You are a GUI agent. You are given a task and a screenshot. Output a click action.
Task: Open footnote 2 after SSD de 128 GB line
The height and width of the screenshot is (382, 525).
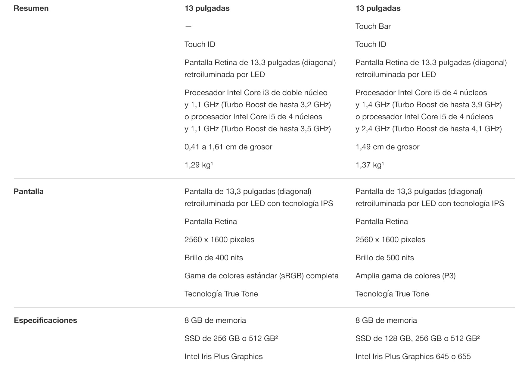click(x=478, y=337)
